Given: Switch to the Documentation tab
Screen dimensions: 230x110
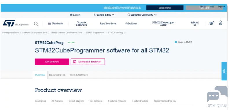Looking at the screenshot, I should (57, 75).
